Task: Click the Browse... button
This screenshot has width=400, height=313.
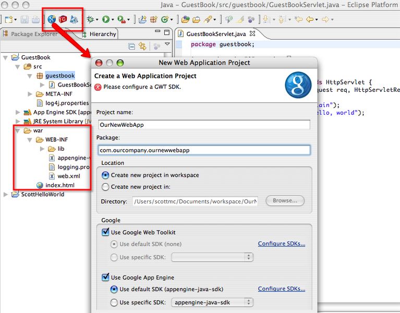Action: click(x=285, y=200)
